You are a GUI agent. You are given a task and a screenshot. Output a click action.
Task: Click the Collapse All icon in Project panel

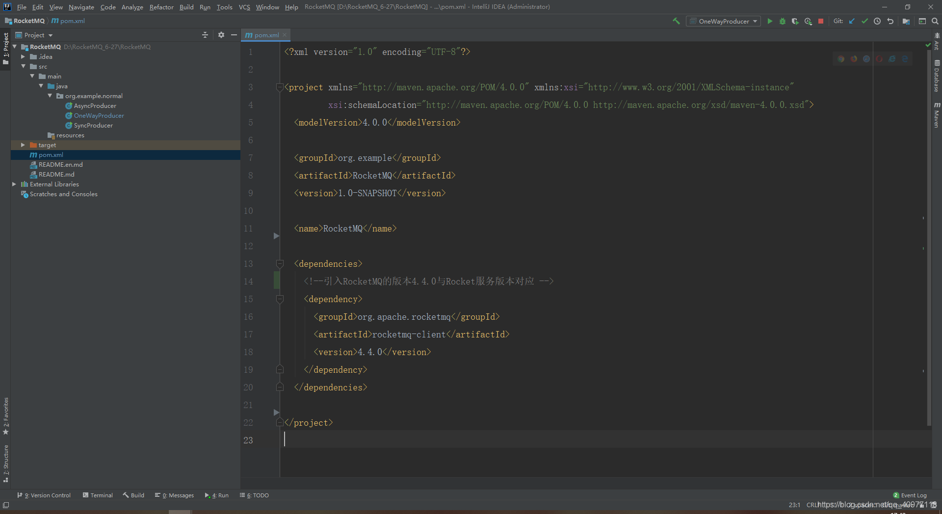205,35
